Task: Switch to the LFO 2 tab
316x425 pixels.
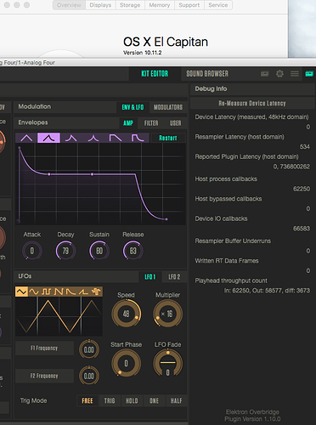Action: 174,277
